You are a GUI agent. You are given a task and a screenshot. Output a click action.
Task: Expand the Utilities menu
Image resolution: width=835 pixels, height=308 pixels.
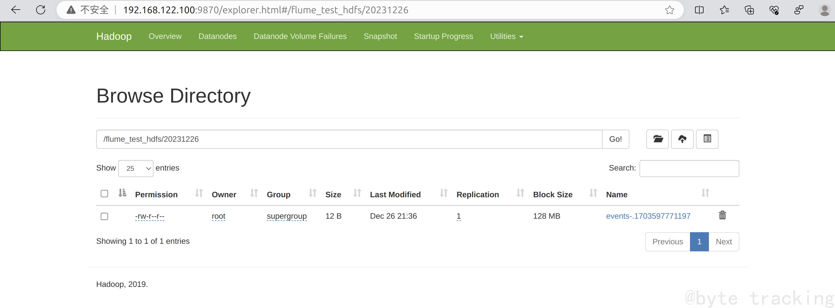[x=506, y=36]
